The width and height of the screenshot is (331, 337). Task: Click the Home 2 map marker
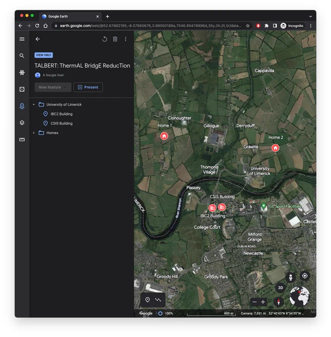(x=276, y=148)
